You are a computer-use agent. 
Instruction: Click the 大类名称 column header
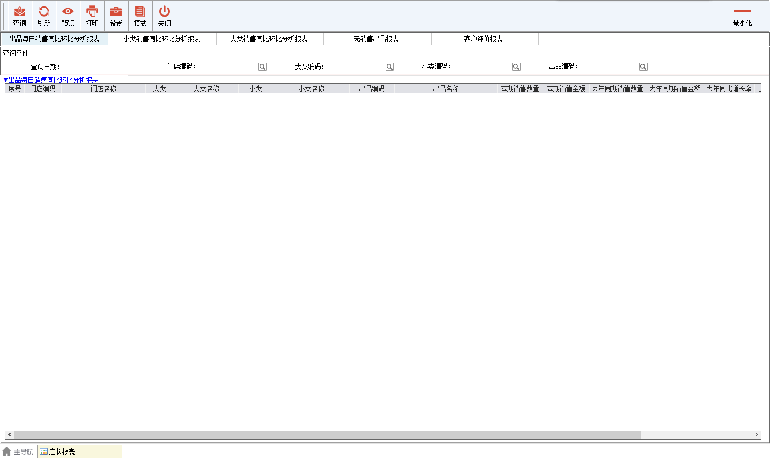(206, 89)
